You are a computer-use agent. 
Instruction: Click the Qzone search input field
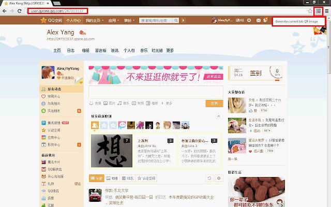[156, 20]
